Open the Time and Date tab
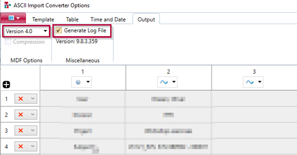This screenshot has width=297, height=155. coord(108,19)
